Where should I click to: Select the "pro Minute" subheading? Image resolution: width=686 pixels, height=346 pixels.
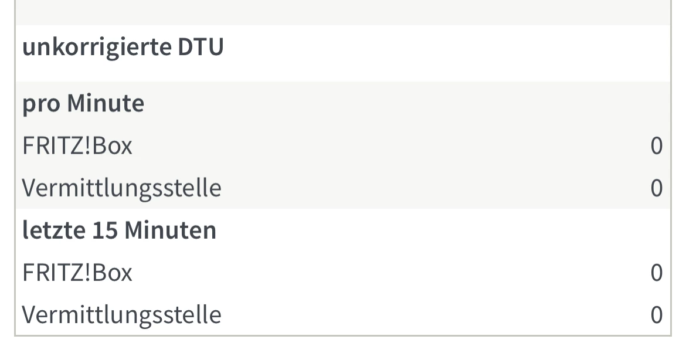(83, 104)
